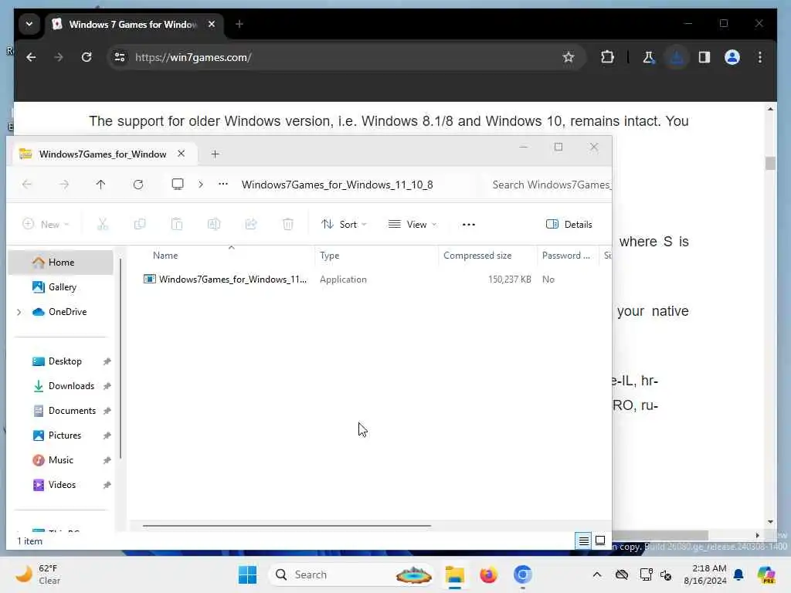Switch to details list view button
791x593 pixels.
[x=583, y=541]
